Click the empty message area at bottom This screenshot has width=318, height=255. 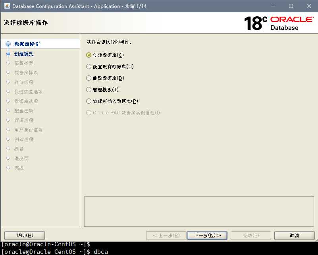[x=199, y=211]
